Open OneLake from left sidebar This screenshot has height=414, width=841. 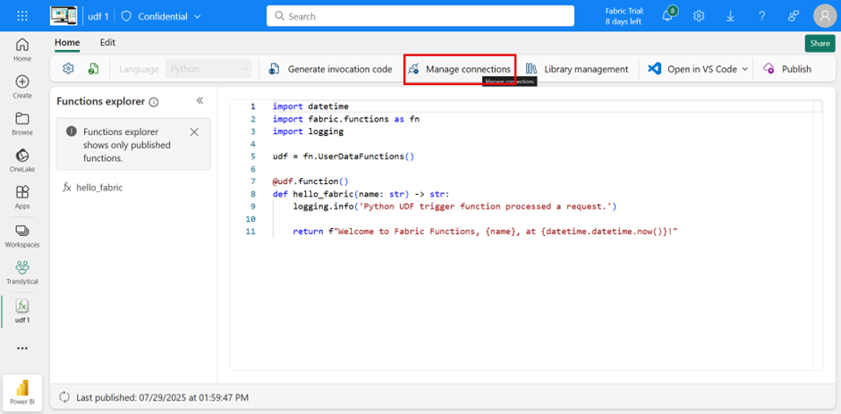coord(22,161)
